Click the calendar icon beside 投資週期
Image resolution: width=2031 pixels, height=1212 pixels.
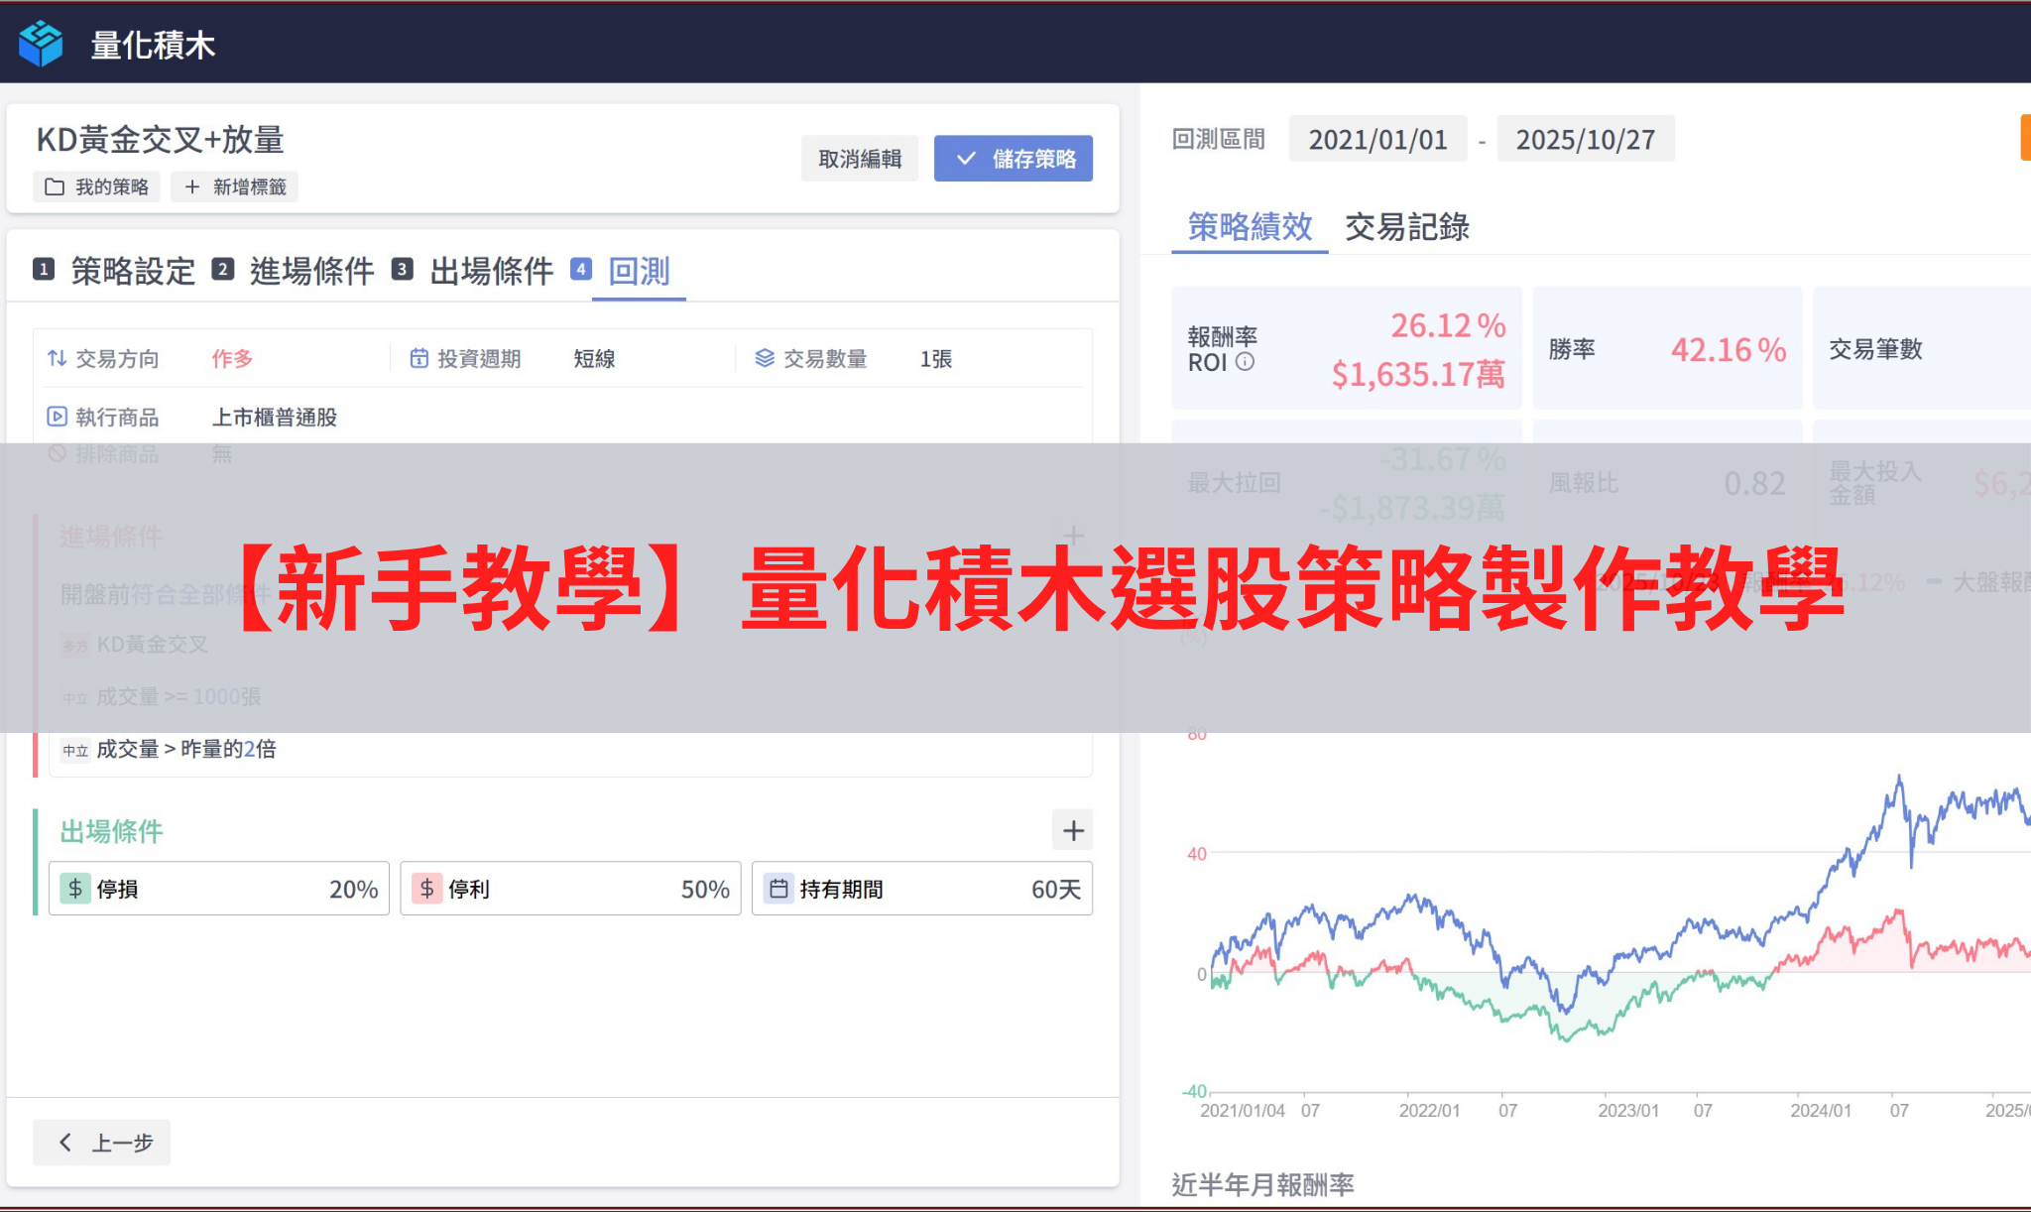tap(419, 359)
